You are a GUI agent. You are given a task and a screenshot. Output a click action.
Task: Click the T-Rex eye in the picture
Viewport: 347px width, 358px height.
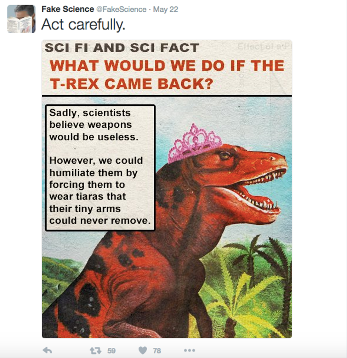click(x=225, y=156)
